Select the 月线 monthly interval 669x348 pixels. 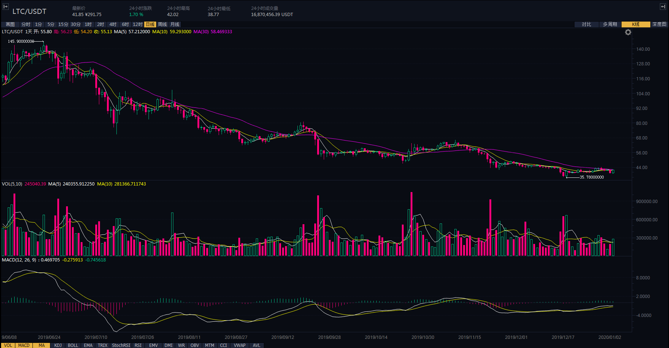[x=175, y=24]
